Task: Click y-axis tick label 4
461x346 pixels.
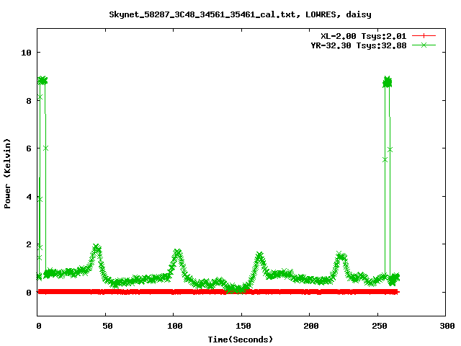Action: tap(29, 197)
